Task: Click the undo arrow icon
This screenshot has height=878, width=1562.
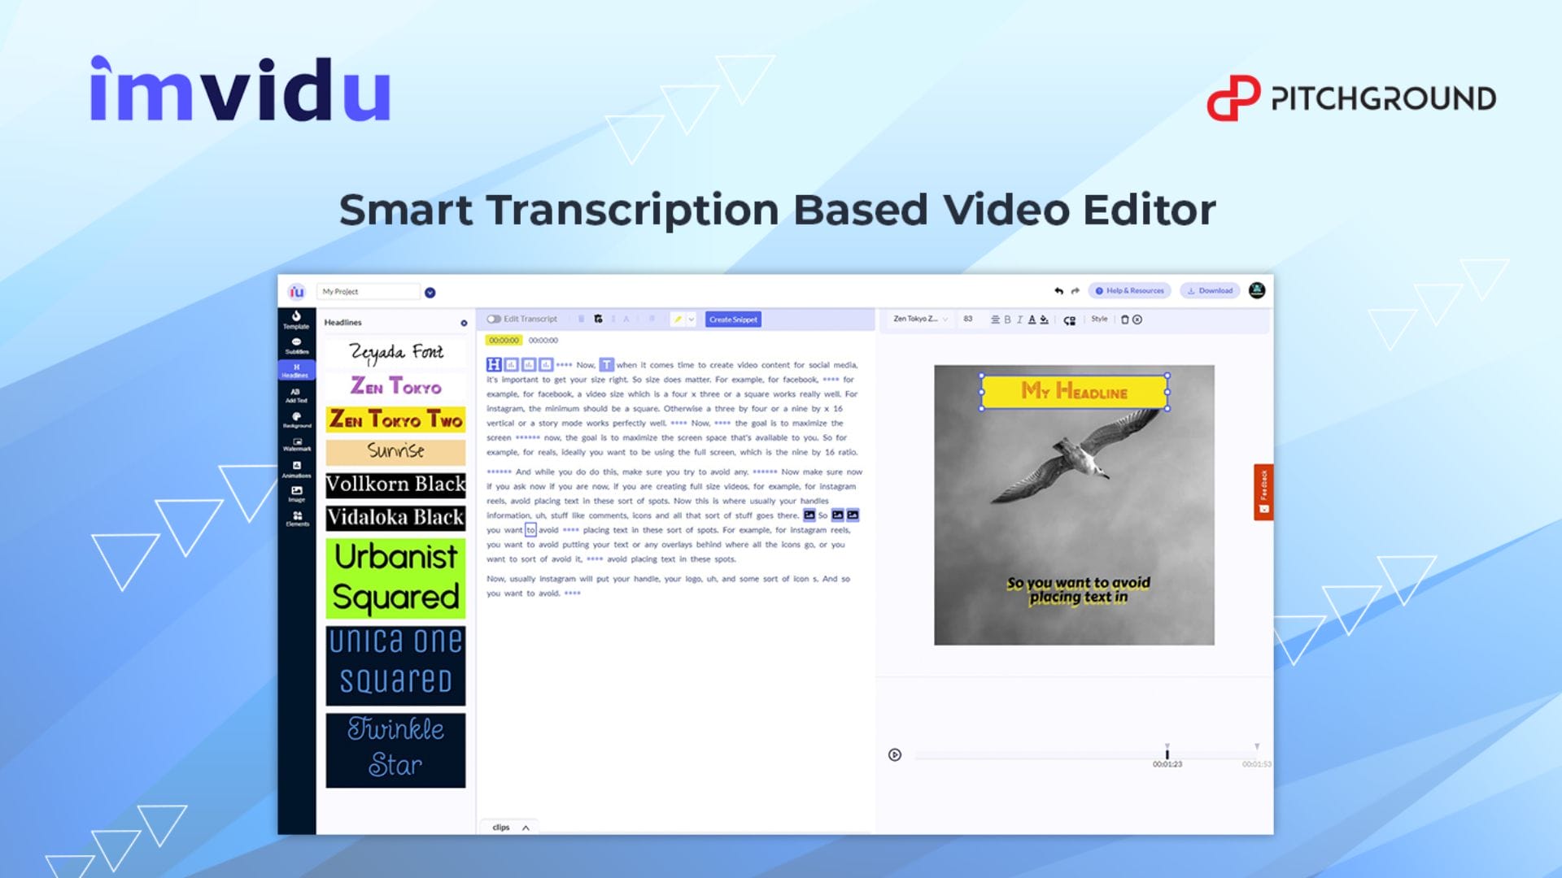Action: [x=1058, y=291]
